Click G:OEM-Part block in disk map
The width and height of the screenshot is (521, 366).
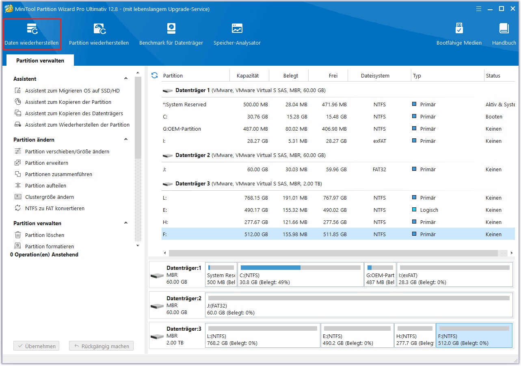tap(380, 275)
